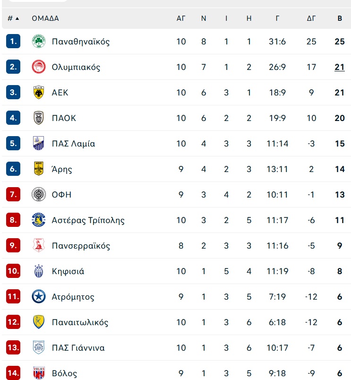Sort table by the Β points column
The image size is (351, 380).
pos(340,18)
